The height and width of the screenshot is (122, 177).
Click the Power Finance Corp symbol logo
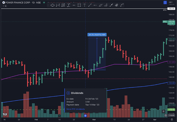pos(4,3)
